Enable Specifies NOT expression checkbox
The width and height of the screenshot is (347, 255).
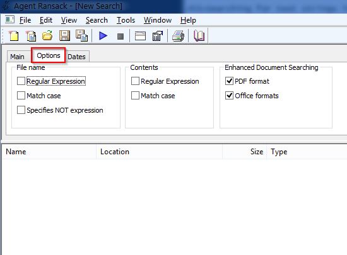click(x=21, y=110)
